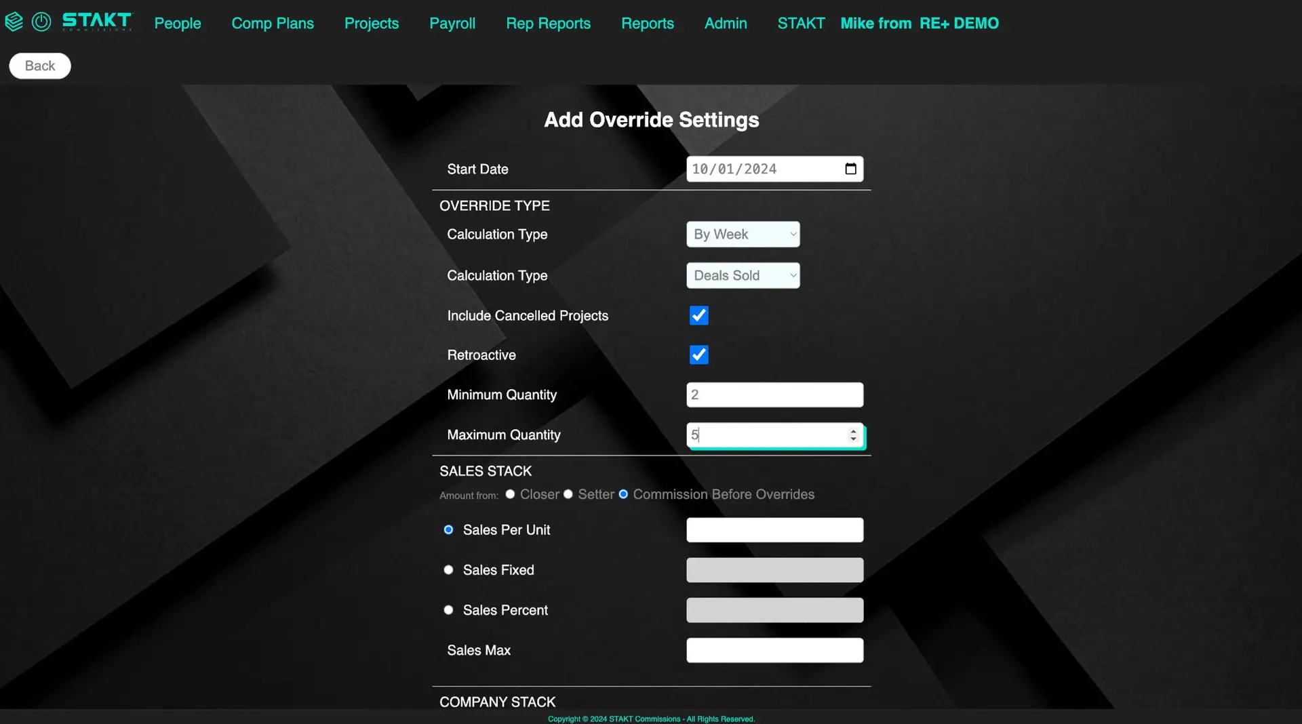Click the copyright footer text
This screenshot has width=1302, height=724.
pos(651,719)
